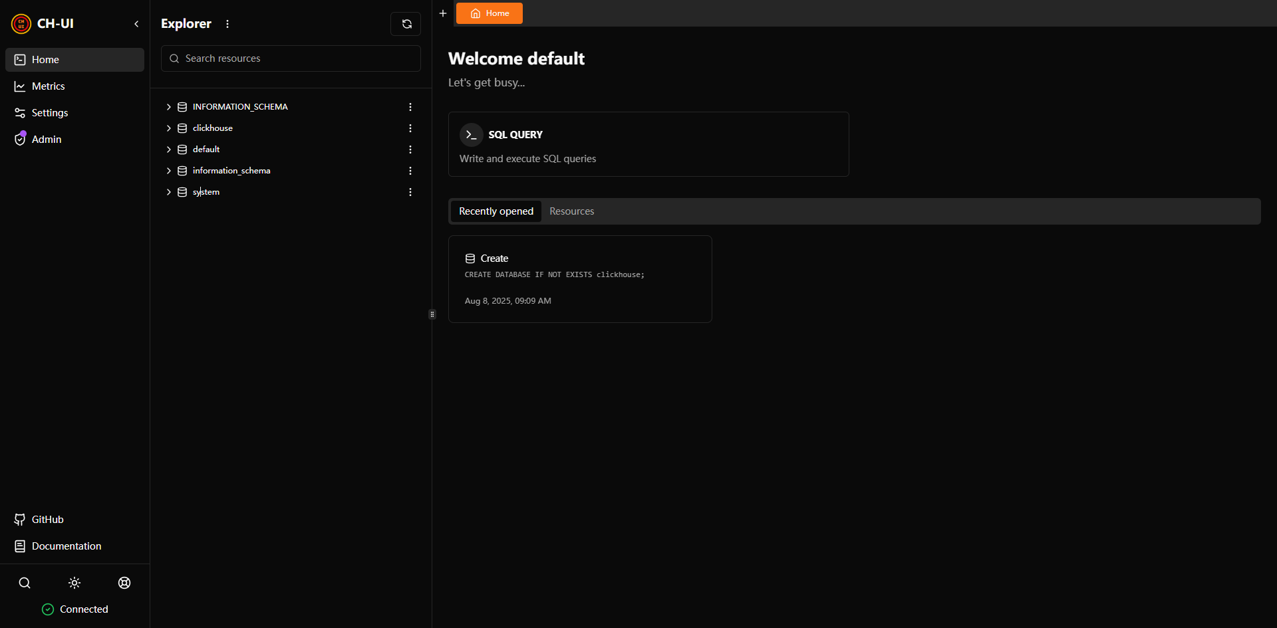Image resolution: width=1277 pixels, height=628 pixels.
Task: Switch to the Resources tab
Action: [572, 211]
